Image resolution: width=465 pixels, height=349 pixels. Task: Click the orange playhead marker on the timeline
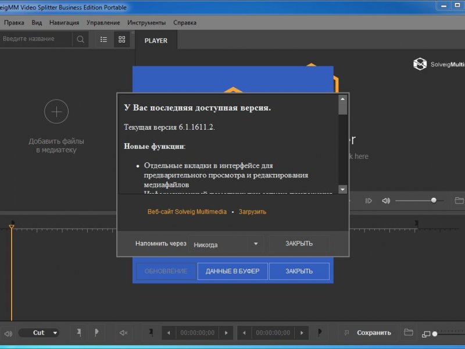(11, 227)
